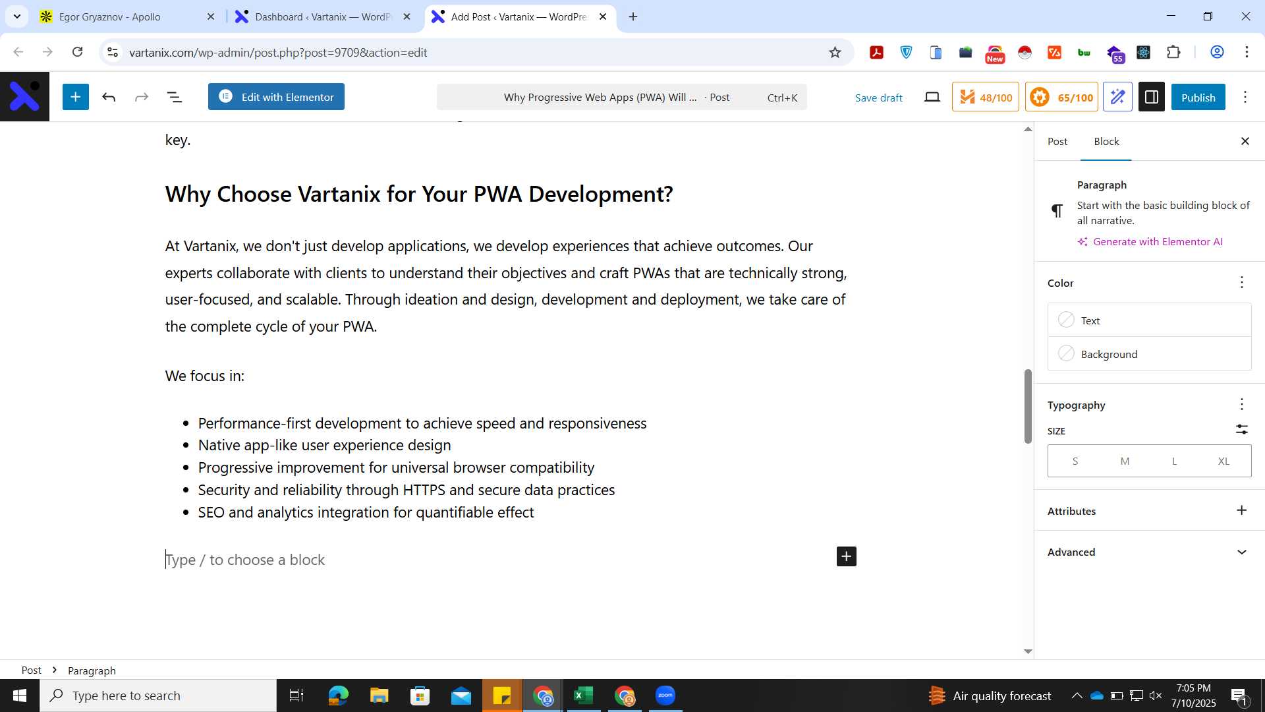Switch to the Dashboard ‹ Vartanix tab

323,16
